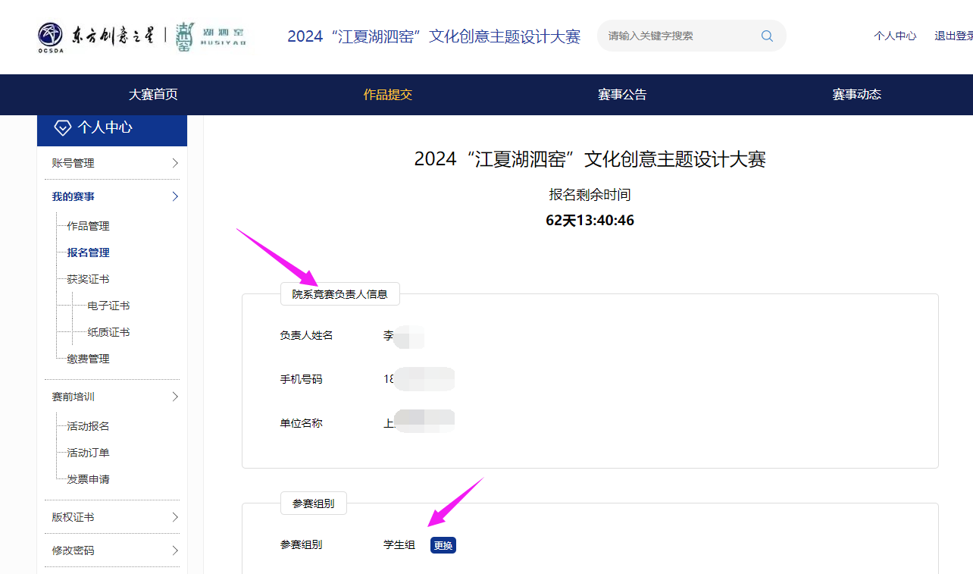Screen dimensions: 973x574
Task: Click the 个人中心 diamond icon in sidebar
Action: [62, 128]
